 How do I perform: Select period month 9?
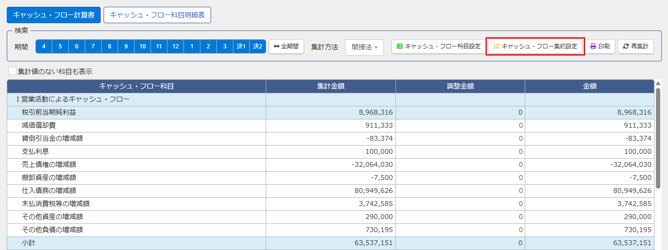coord(126,46)
